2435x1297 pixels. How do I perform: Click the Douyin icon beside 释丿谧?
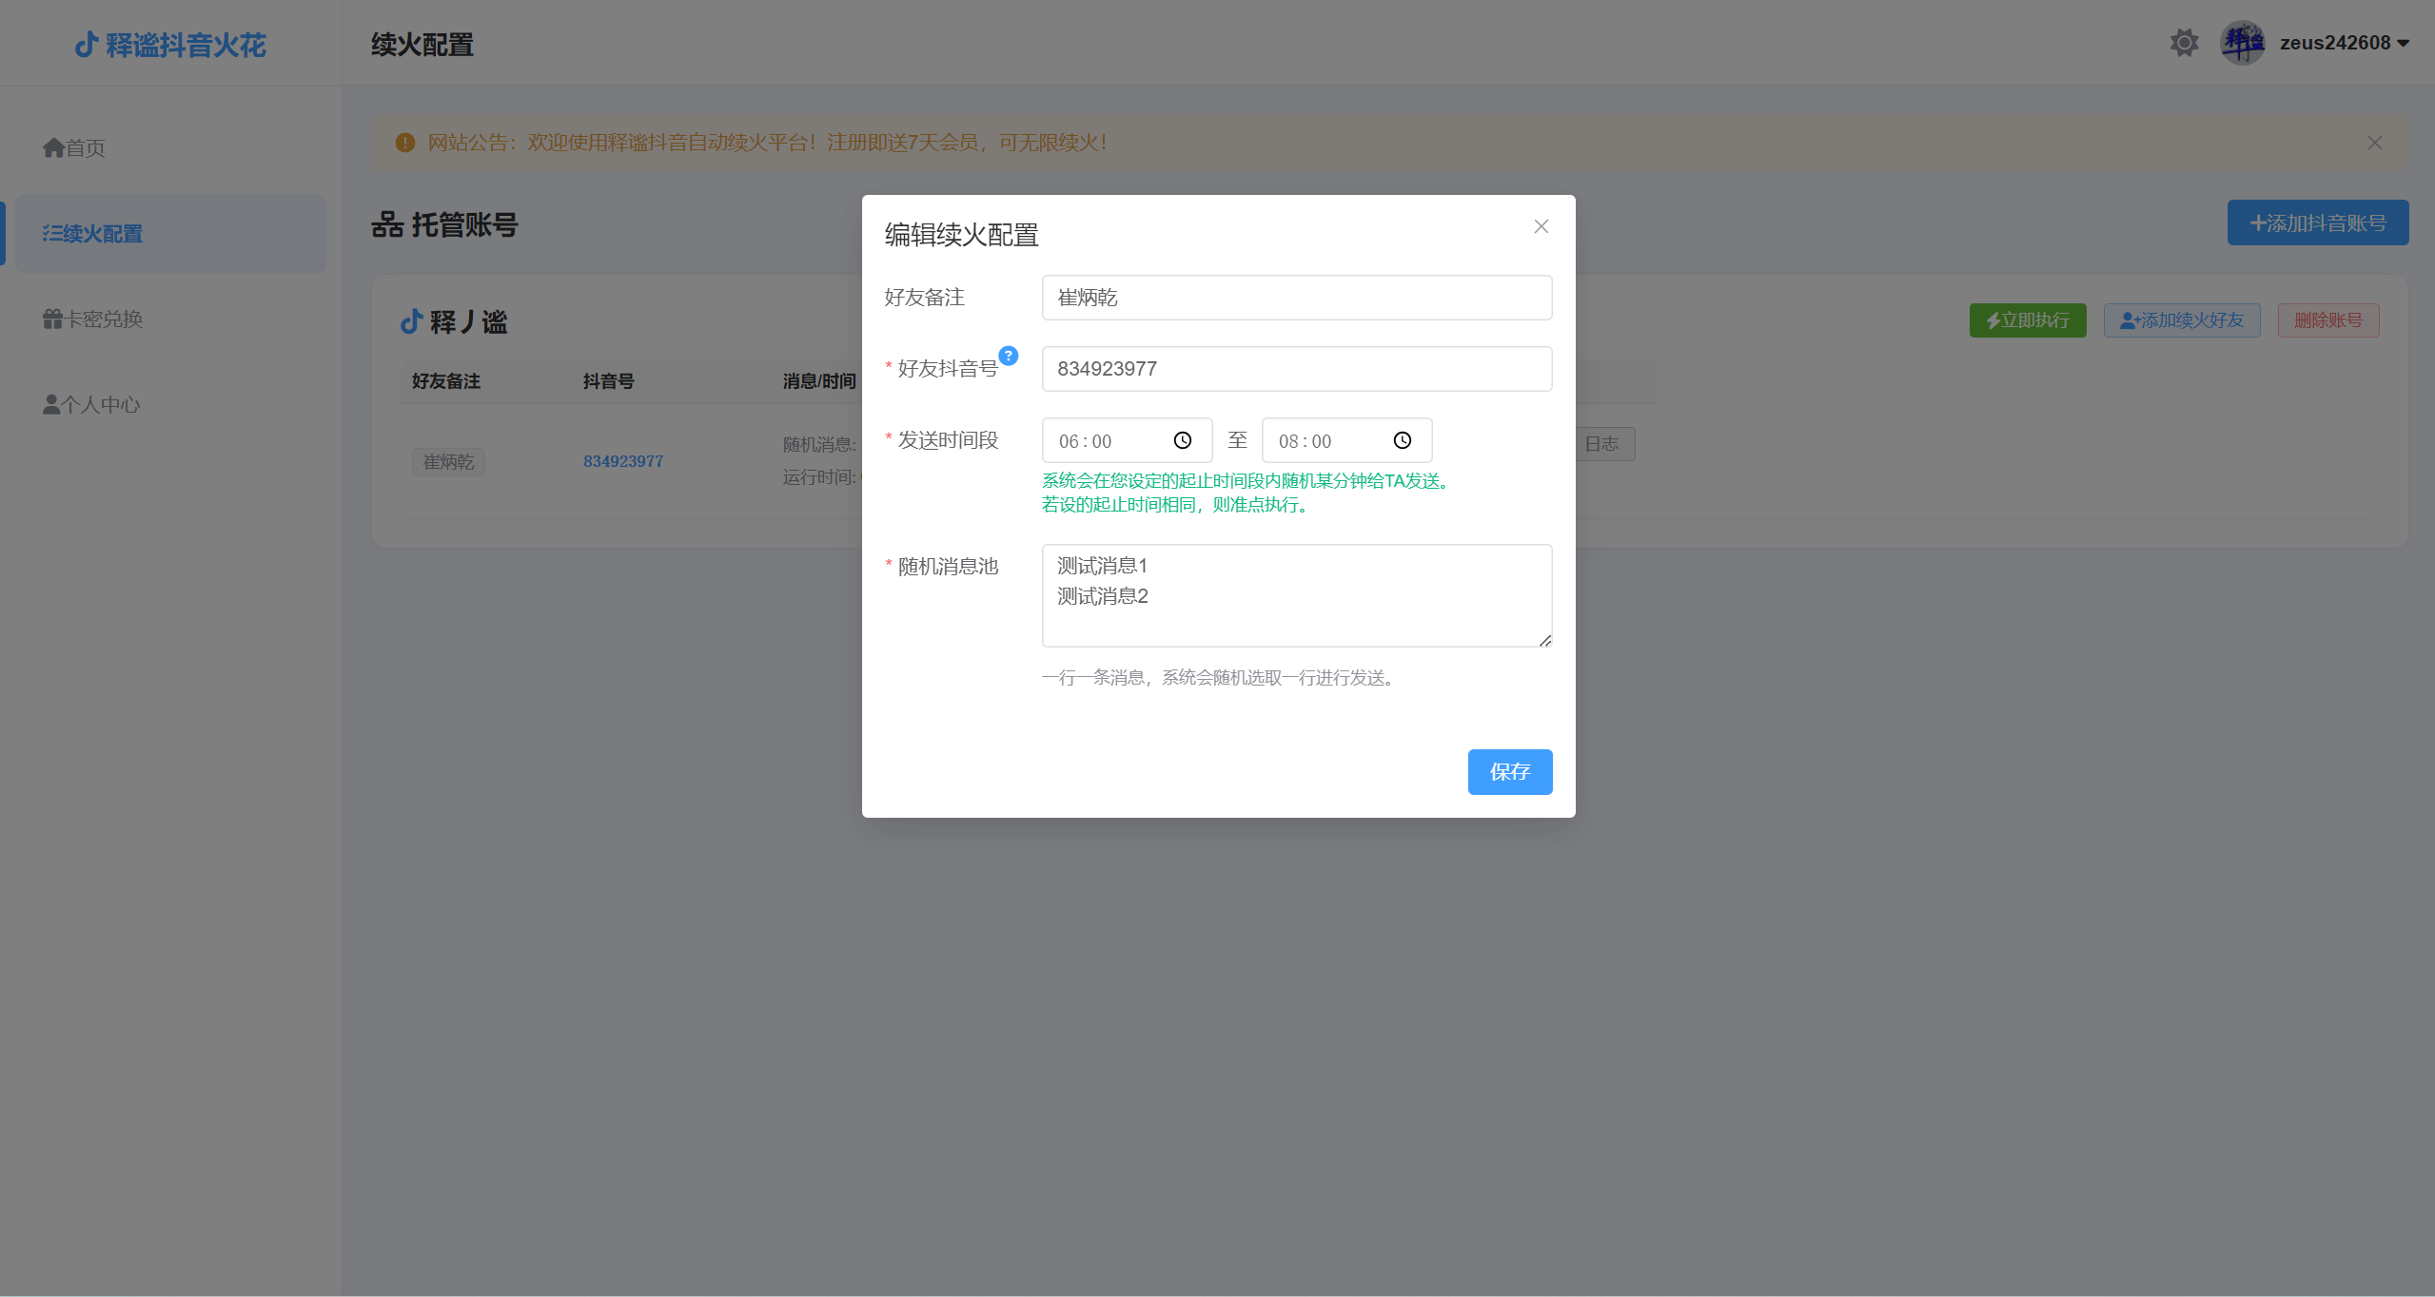(411, 321)
